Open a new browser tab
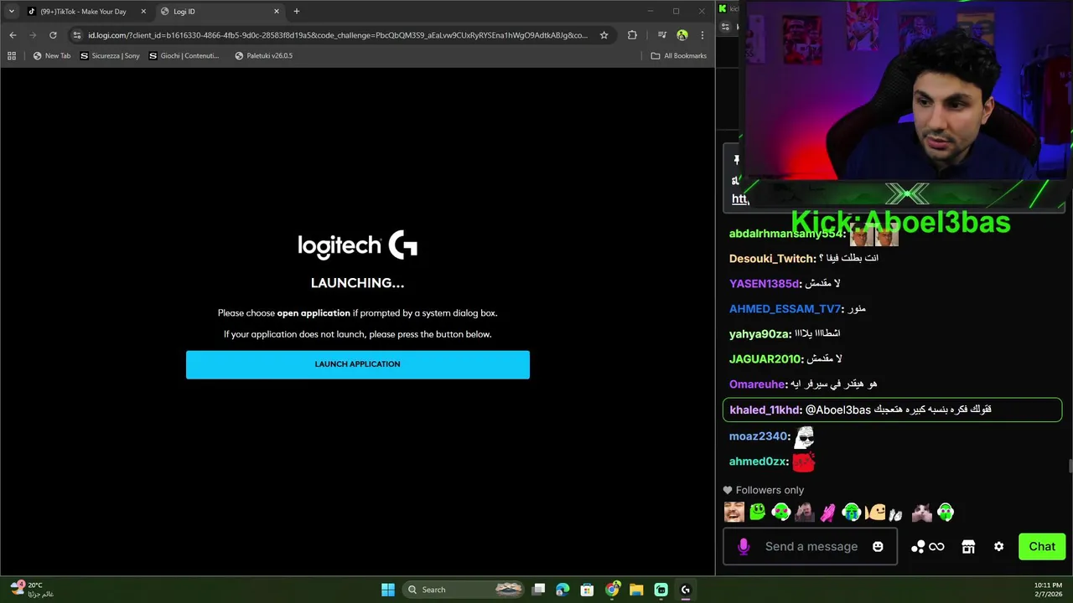 click(x=297, y=12)
